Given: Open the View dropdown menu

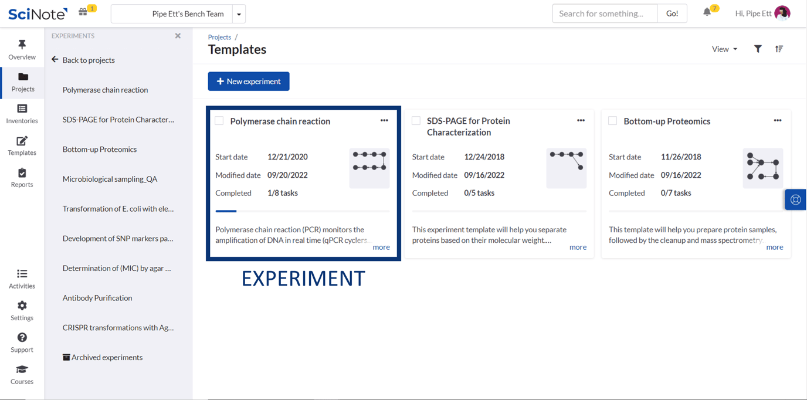Looking at the screenshot, I should (724, 49).
